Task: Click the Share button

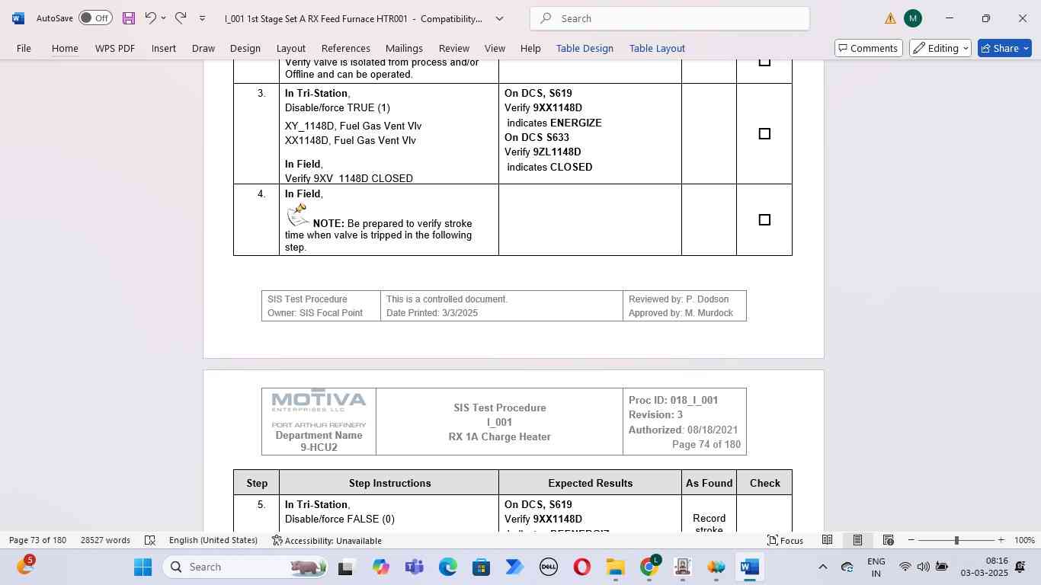Action: point(1004,48)
